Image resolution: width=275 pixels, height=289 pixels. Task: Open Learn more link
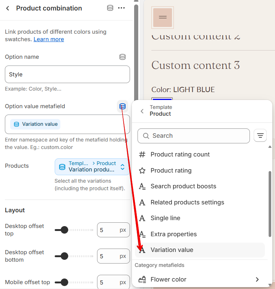pyautogui.click(x=49, y=39)
